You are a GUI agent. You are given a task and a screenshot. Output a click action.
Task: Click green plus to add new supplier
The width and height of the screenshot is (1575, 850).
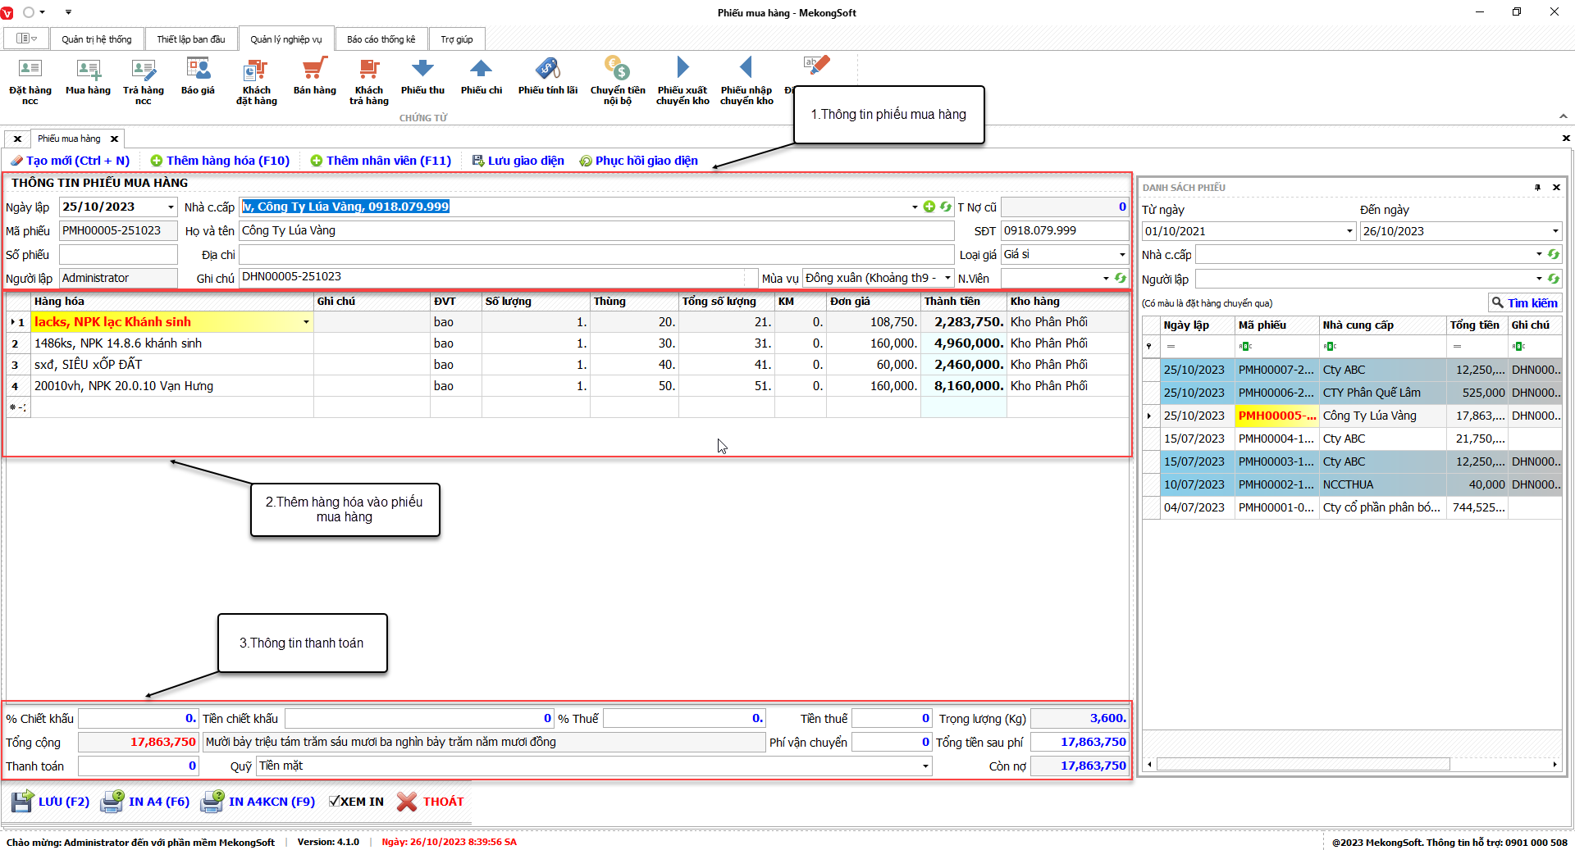click(x=929, y=207)
